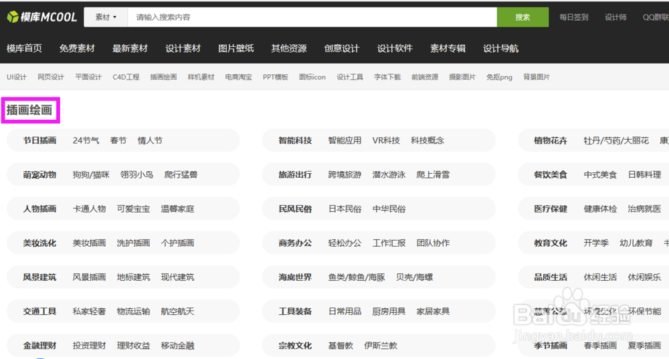Viewport: 669px width, 359px height.
Task: Select the 图标icon sub-category
Action: (x=312, y=77)
